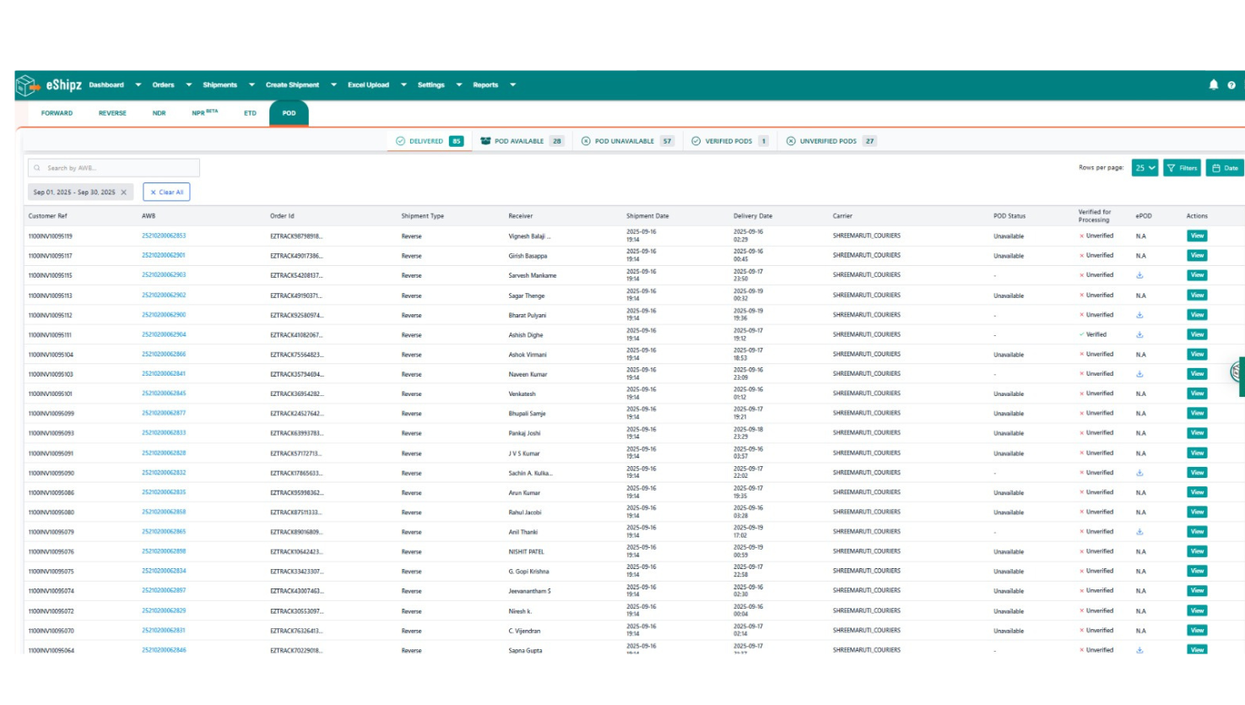Viewport: 1245px width, 705px height.
Task: Open AWB link 25210200062877
Action: coord(164,413)
